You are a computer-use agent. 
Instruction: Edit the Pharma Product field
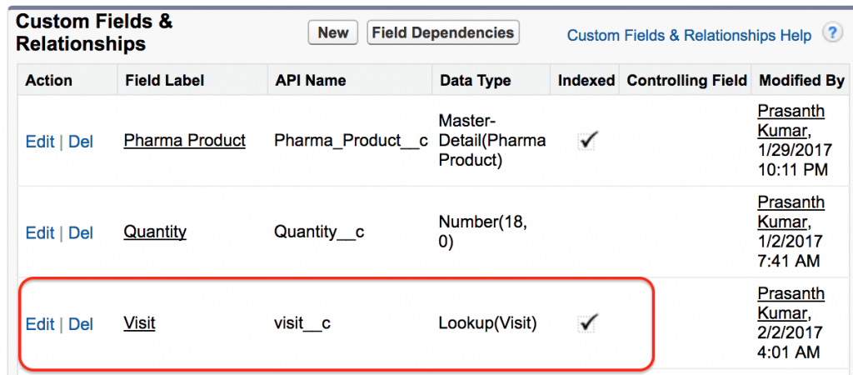coord(40,142)
